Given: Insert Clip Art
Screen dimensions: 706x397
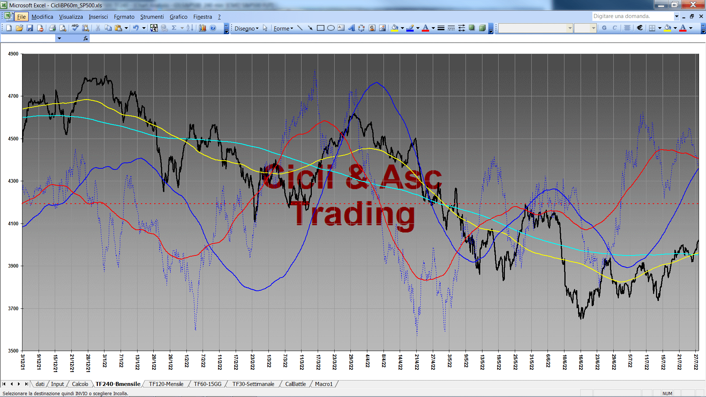Looking at the screenshot, I should (x=372, y=28).
